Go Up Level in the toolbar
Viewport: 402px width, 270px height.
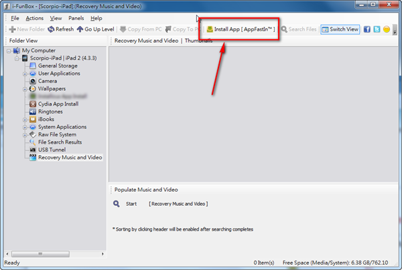pos(95,29)
